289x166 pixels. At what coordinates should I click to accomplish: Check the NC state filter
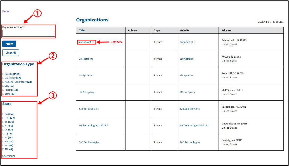coord(3,145)
